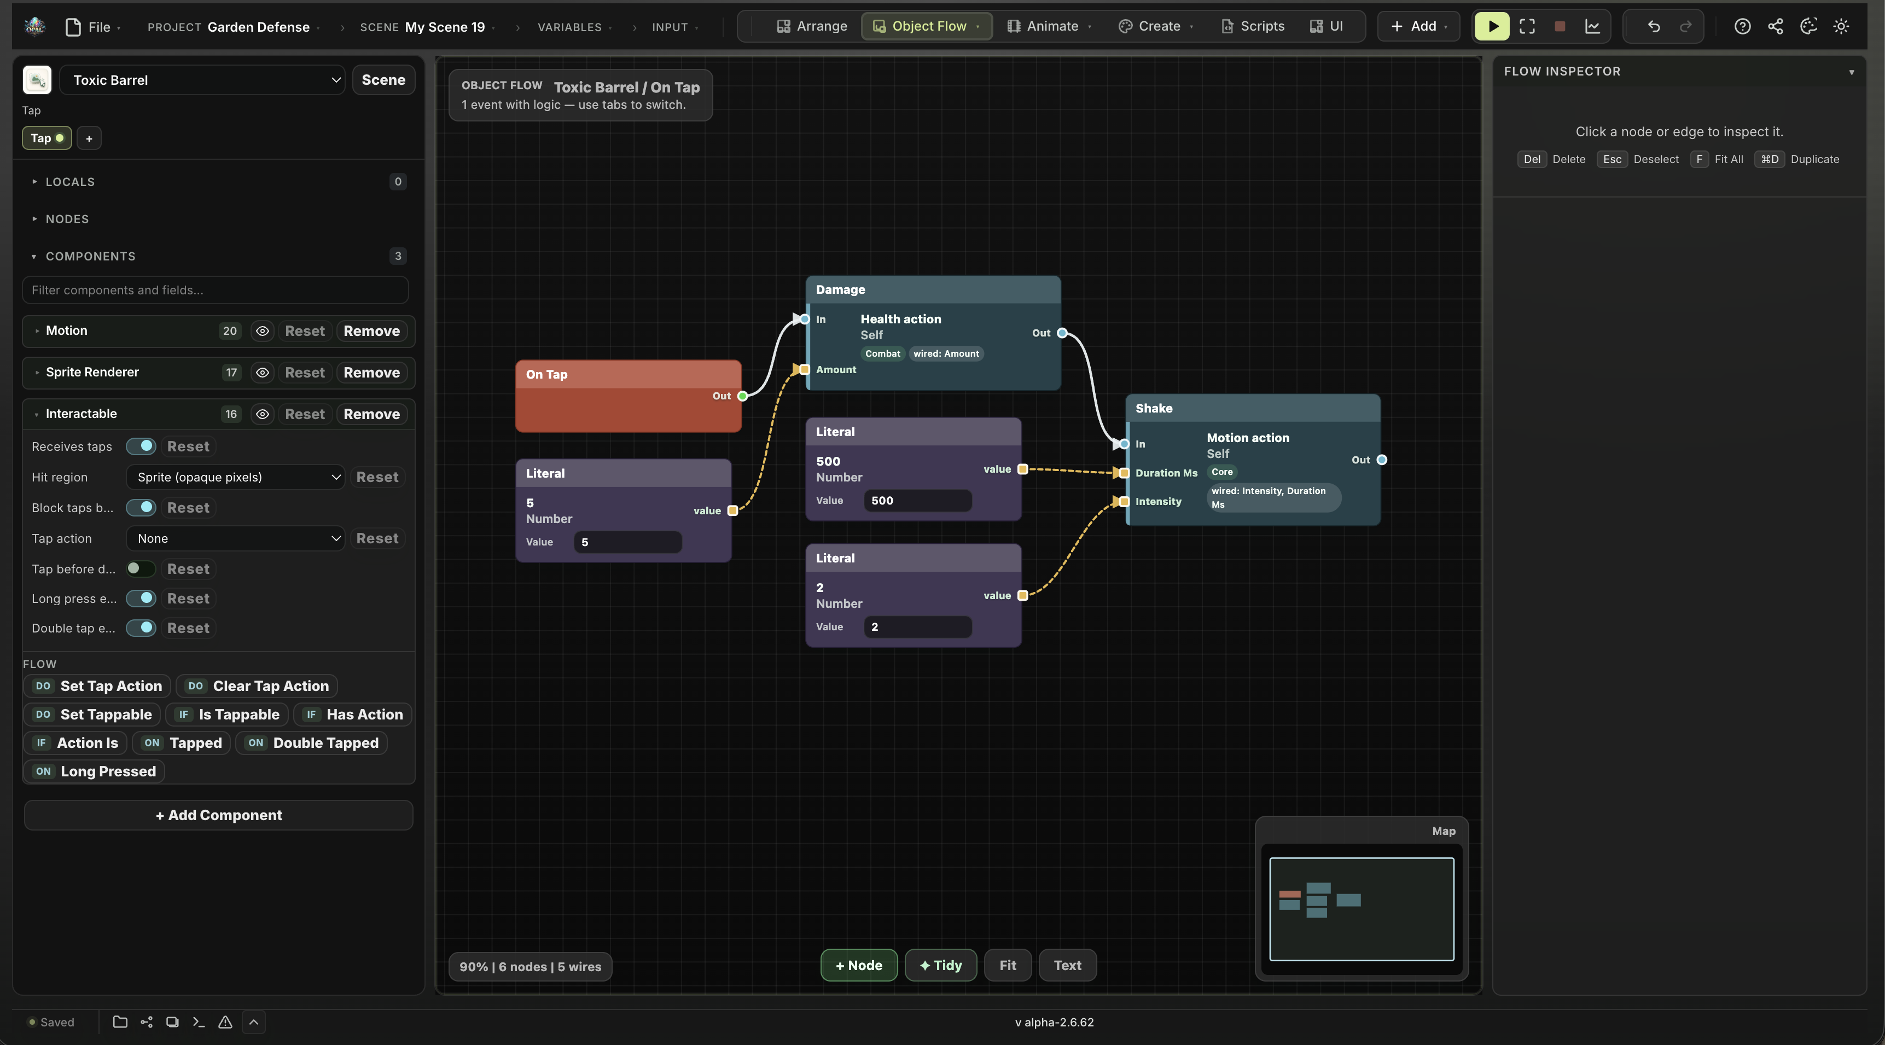This screenshot has height=1045, width=1885.
Task: Click the screens icon in status bar
Action: [173, 1023]
